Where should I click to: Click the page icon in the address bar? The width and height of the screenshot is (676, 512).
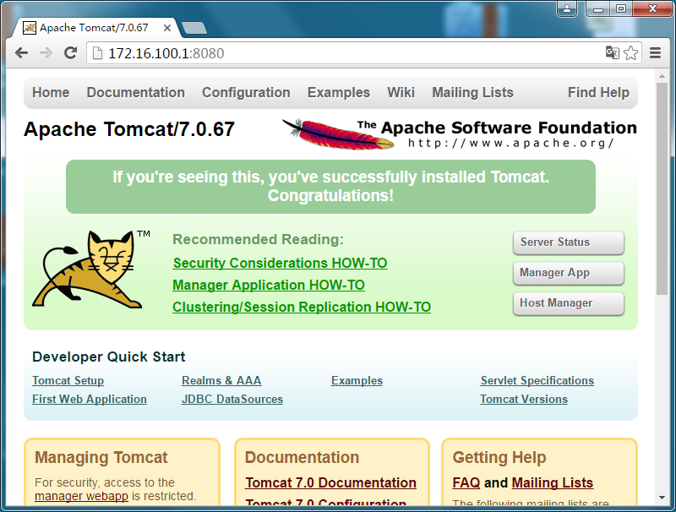tap(98, 53)
